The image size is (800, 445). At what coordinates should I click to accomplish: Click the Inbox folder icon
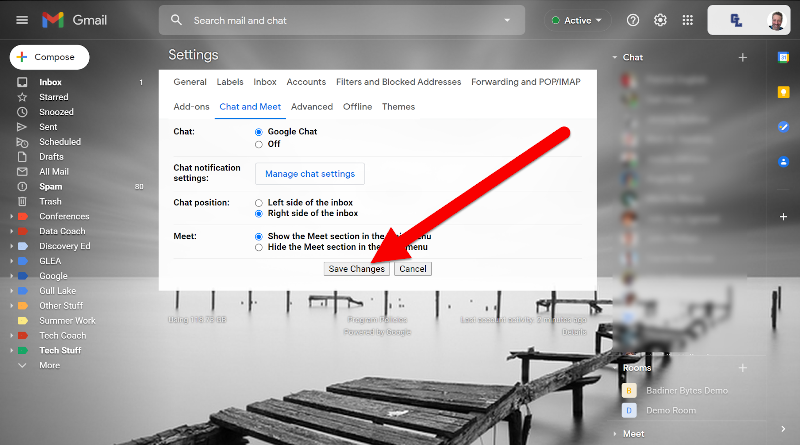click(x=22, y=82)
